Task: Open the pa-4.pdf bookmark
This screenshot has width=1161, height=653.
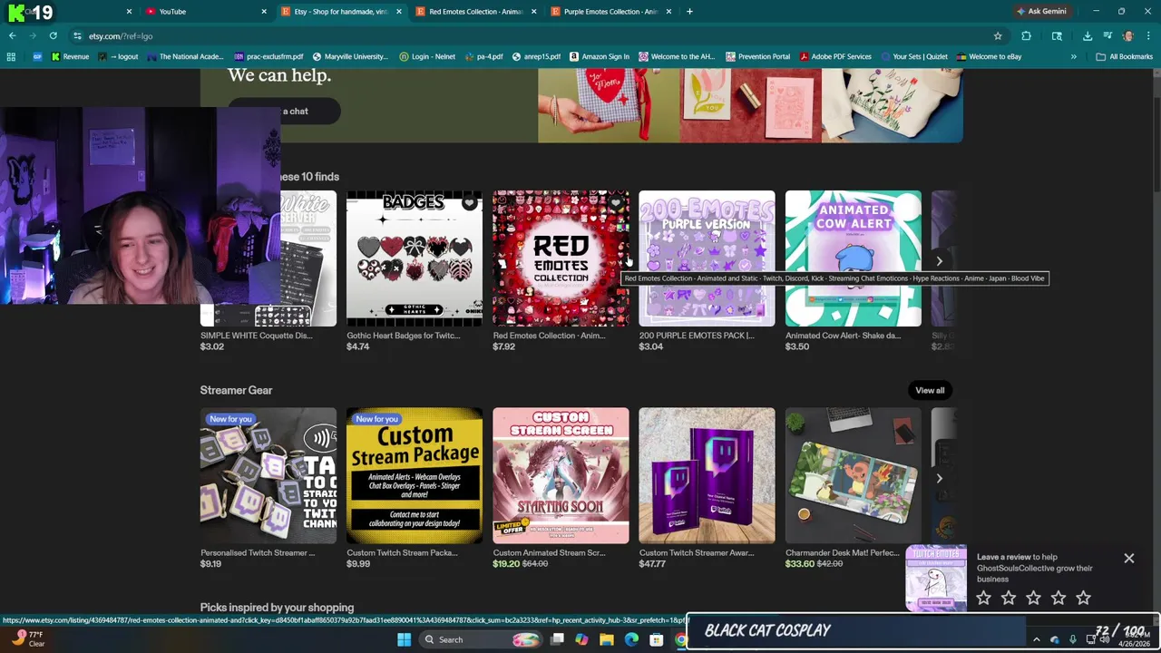Action: [483, 56]
